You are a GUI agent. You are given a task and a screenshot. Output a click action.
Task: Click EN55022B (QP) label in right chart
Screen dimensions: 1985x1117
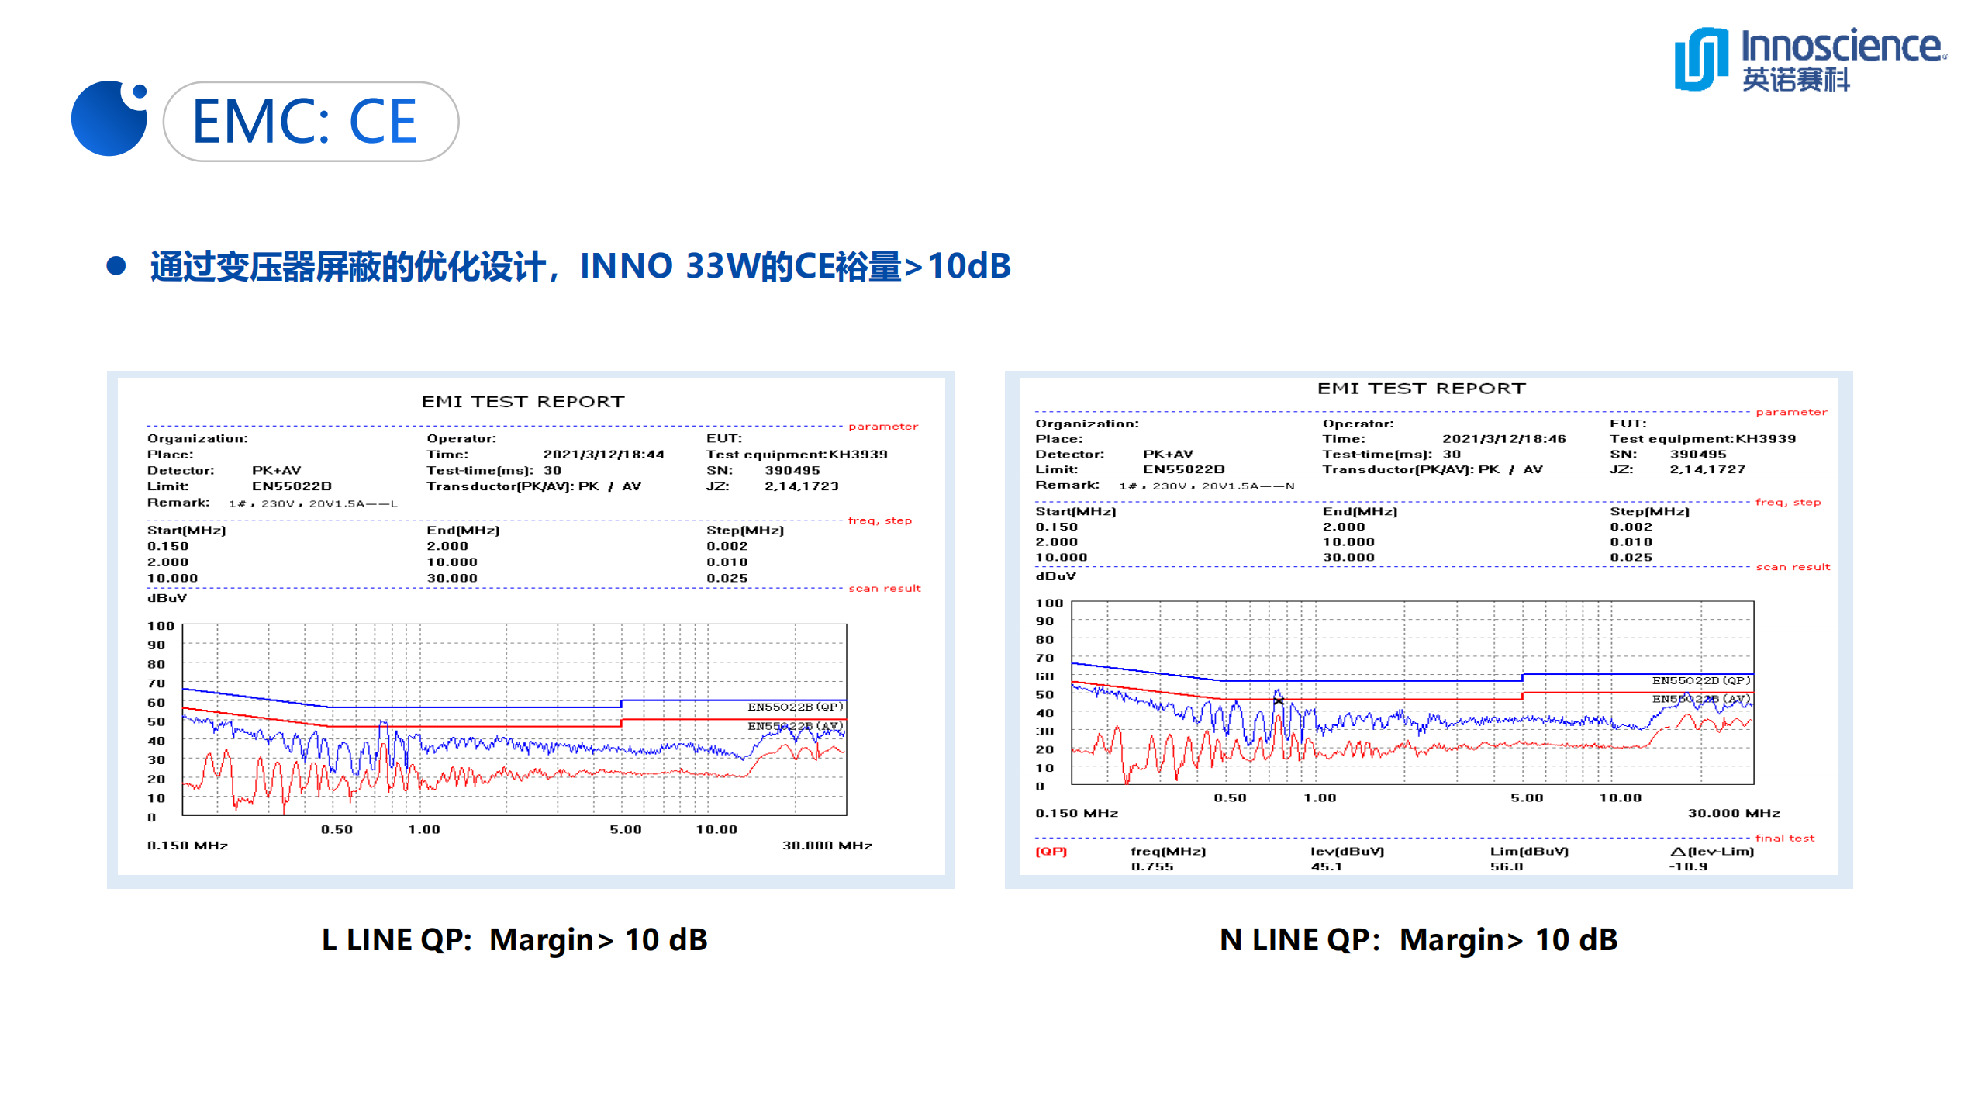click(1700, 680)
